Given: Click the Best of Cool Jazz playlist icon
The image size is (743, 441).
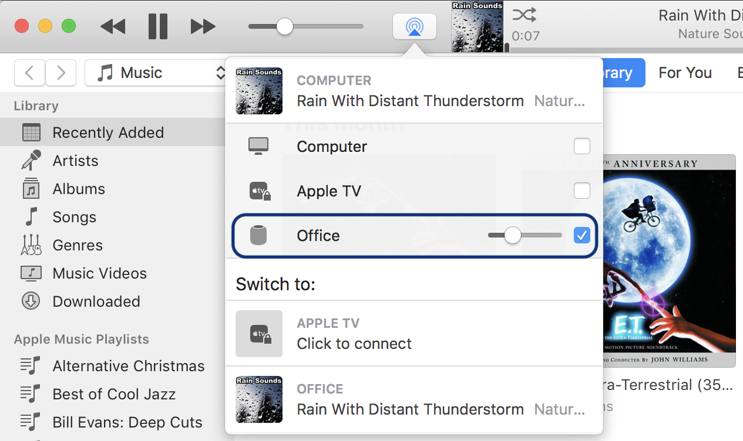Looking at the screenshot, I should tap(31, 393).
